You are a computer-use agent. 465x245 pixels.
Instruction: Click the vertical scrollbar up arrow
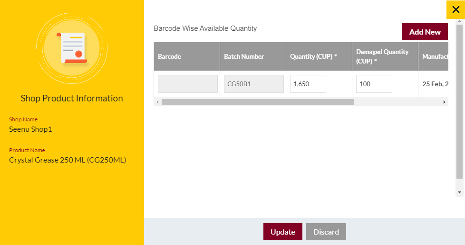pyautogui.click(x=459, y=21)
